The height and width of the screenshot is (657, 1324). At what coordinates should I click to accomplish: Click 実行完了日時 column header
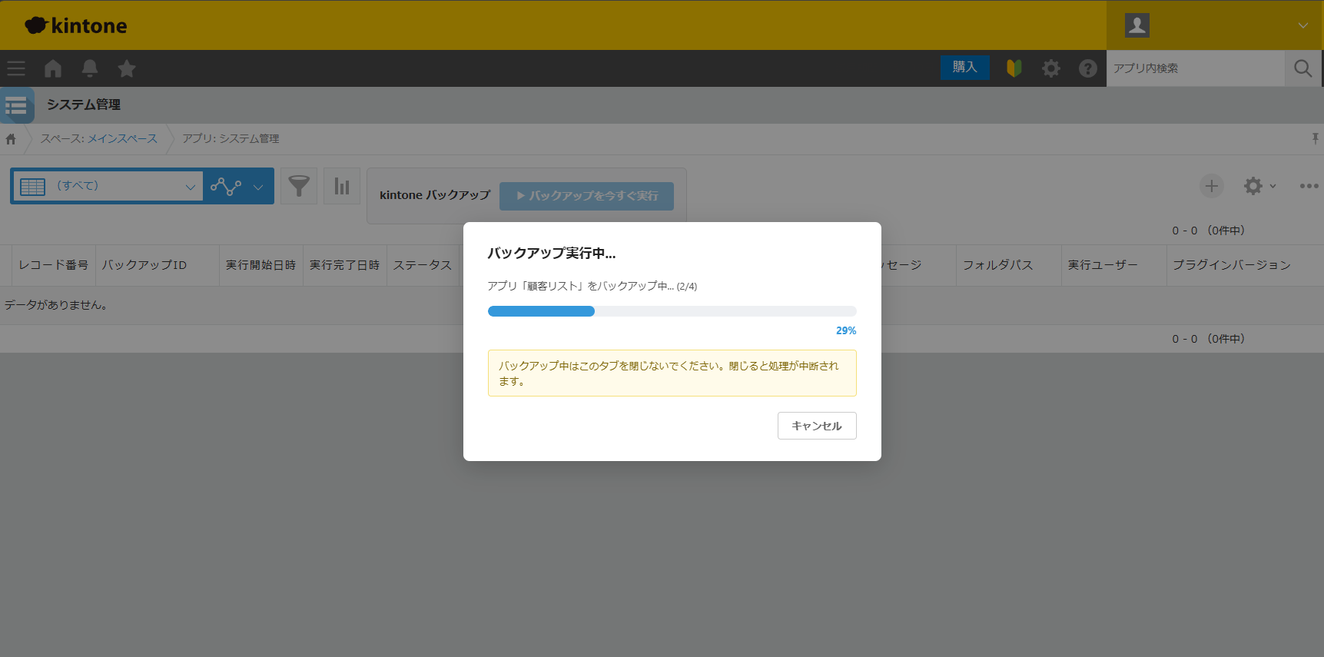pyautogui.click(x=345, y=265)
